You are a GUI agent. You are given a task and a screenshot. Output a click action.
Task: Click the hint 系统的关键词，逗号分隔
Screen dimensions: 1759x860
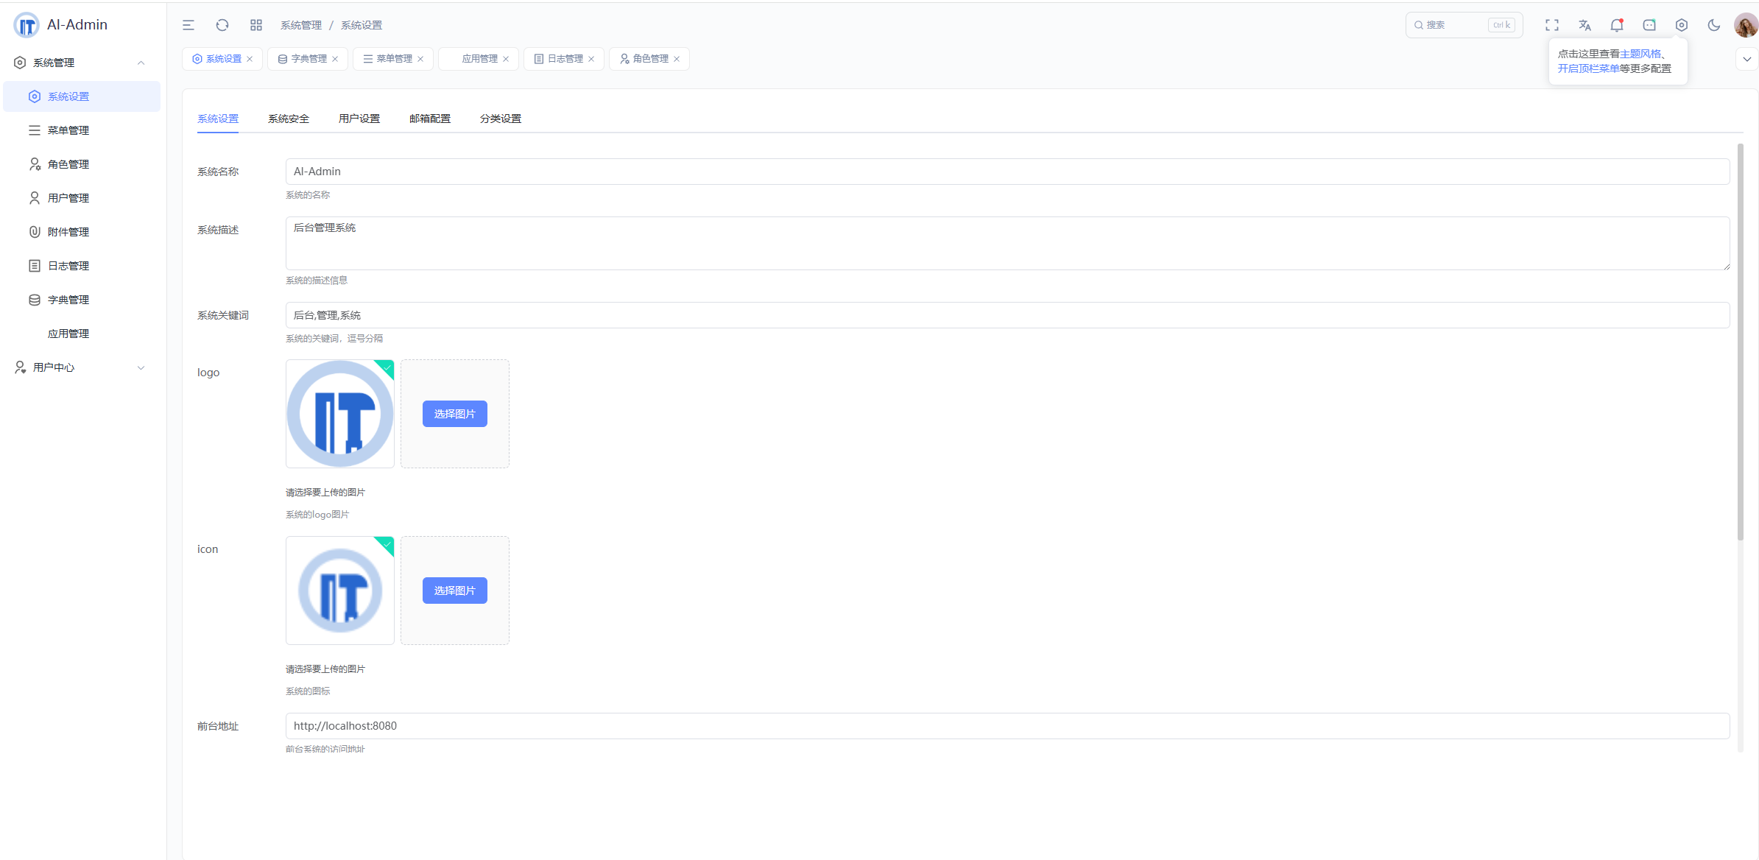334,339
